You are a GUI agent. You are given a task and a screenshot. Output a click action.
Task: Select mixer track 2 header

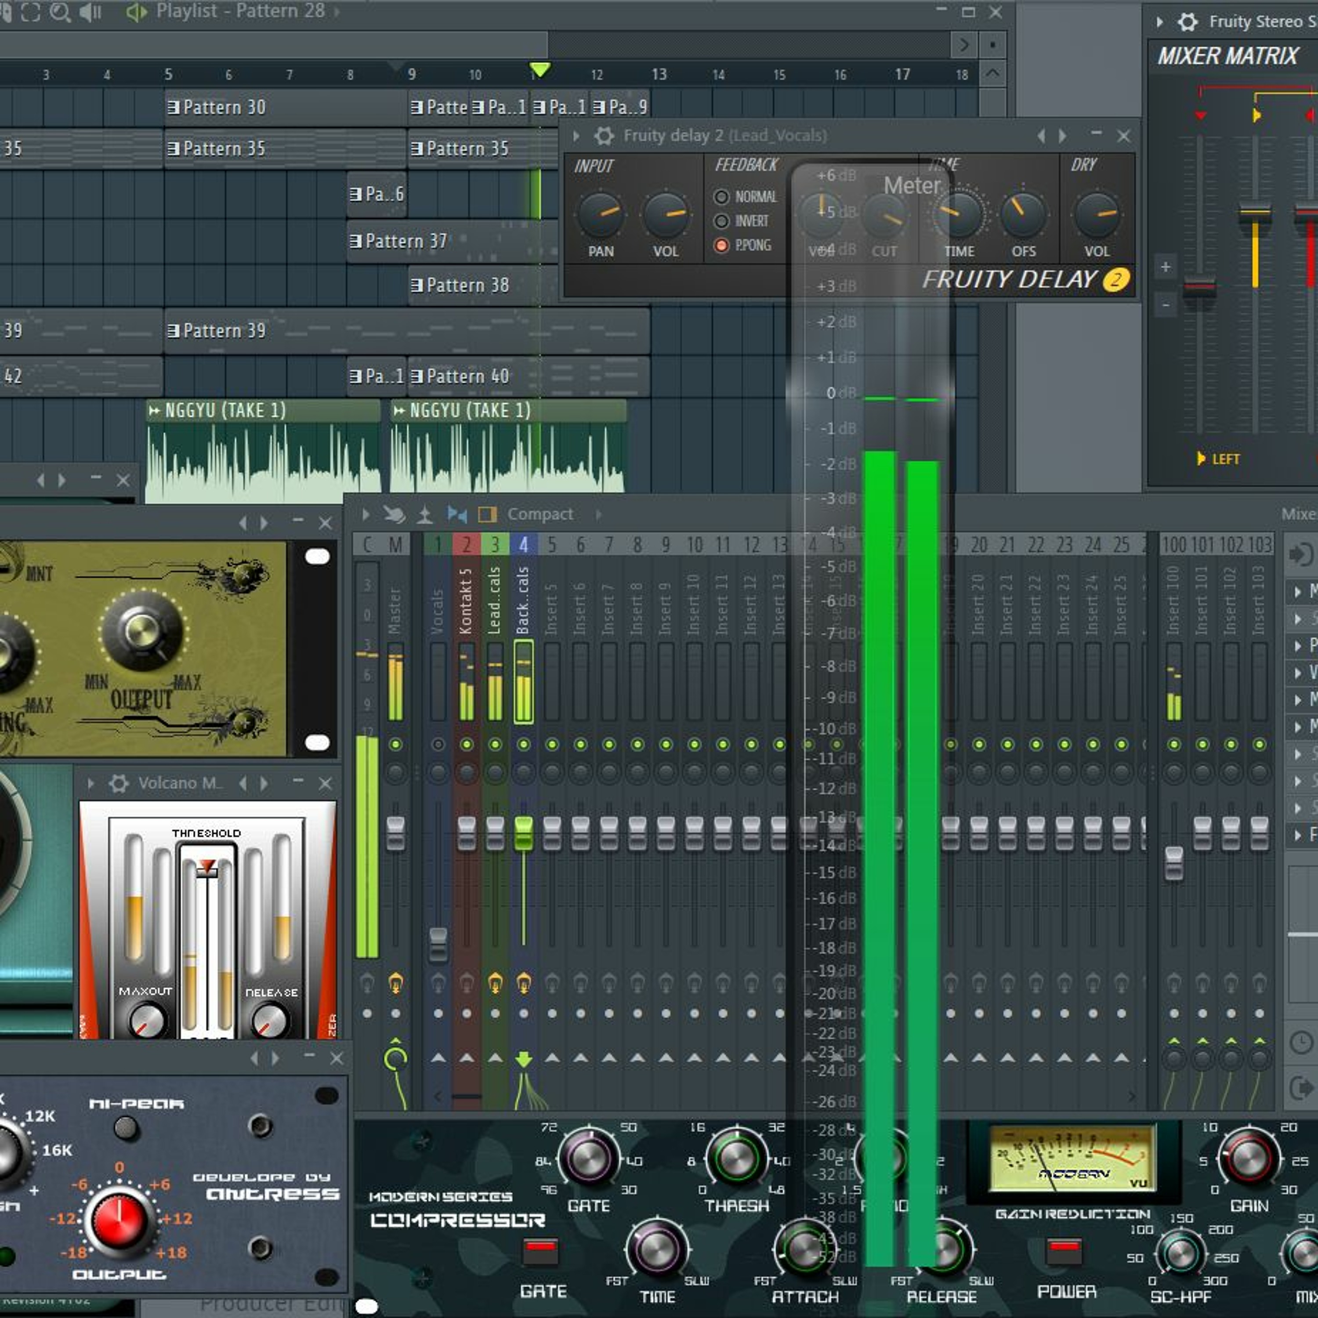[x=467, y=544]
